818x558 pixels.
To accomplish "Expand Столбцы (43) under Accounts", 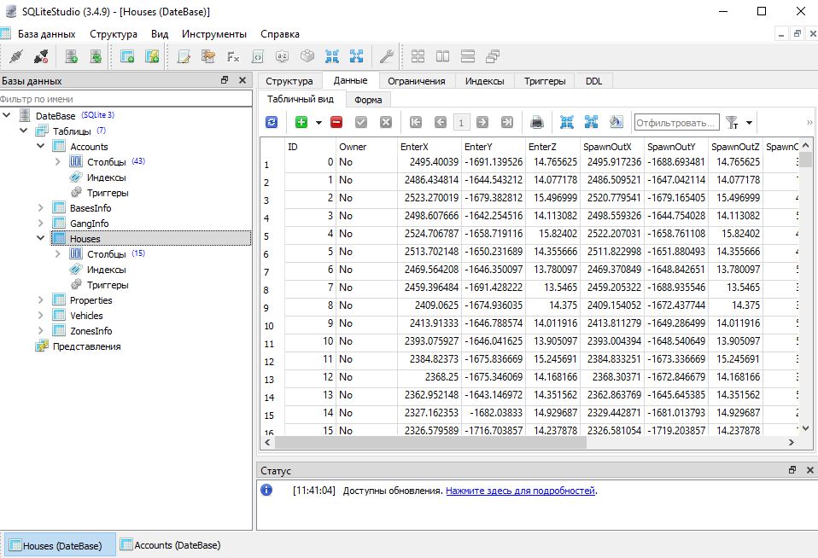I will [x=58, y=161].
